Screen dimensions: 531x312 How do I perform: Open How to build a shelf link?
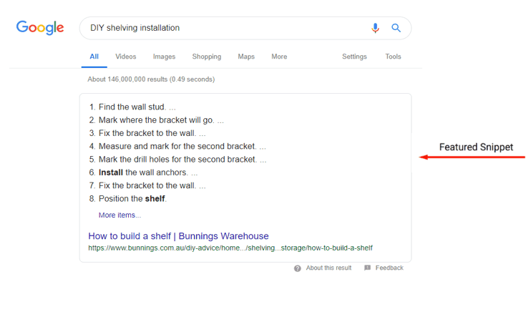click(x=178, y=235)
